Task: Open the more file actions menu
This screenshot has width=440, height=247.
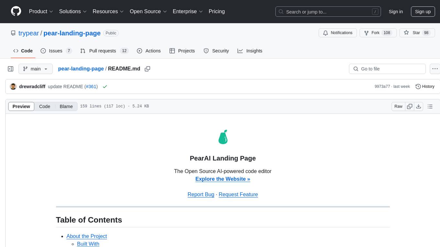Action: coord(435,69)
